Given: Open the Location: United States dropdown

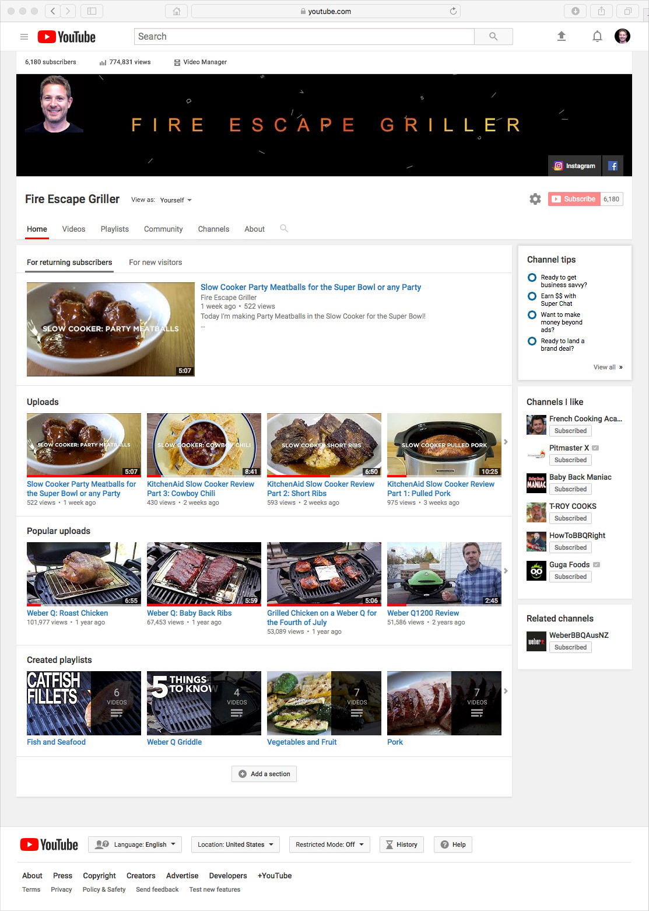Looking at the screenshot, I should pos(236,844).
